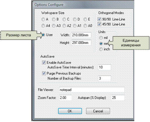Confirm settings with OK button
This screenshot has width=150, height=122.
pos(70,111)
